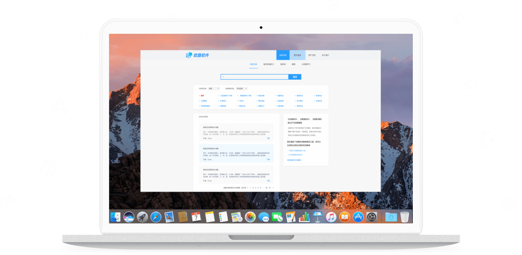Go to next page arrow in pagination

point(273,187)
